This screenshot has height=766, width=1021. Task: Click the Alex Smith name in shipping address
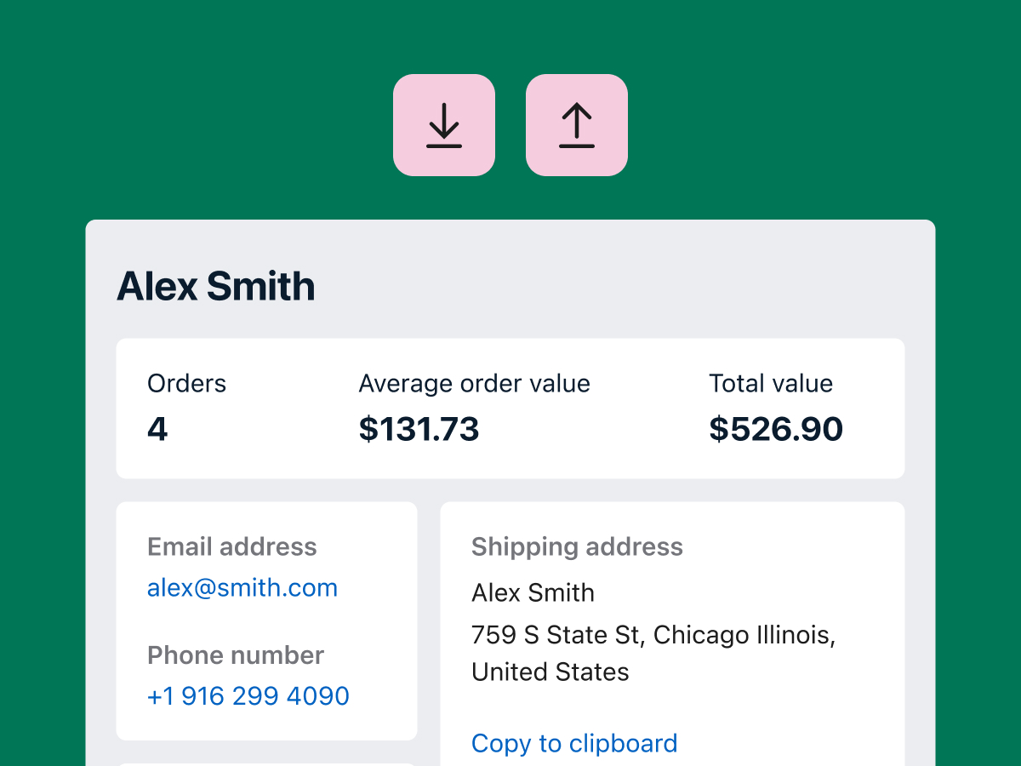(x=533, y=592)
